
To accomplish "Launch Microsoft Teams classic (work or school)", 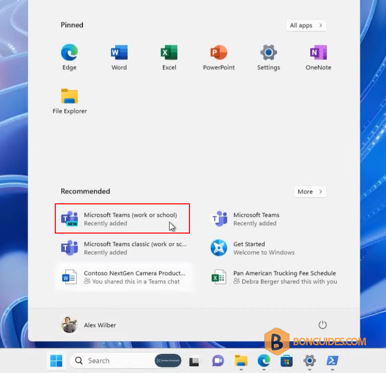I will tap(125, 248).
